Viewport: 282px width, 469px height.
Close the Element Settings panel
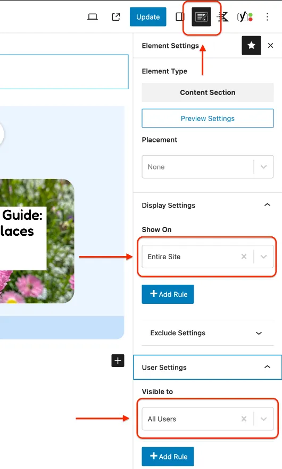(x=271, y=46)
